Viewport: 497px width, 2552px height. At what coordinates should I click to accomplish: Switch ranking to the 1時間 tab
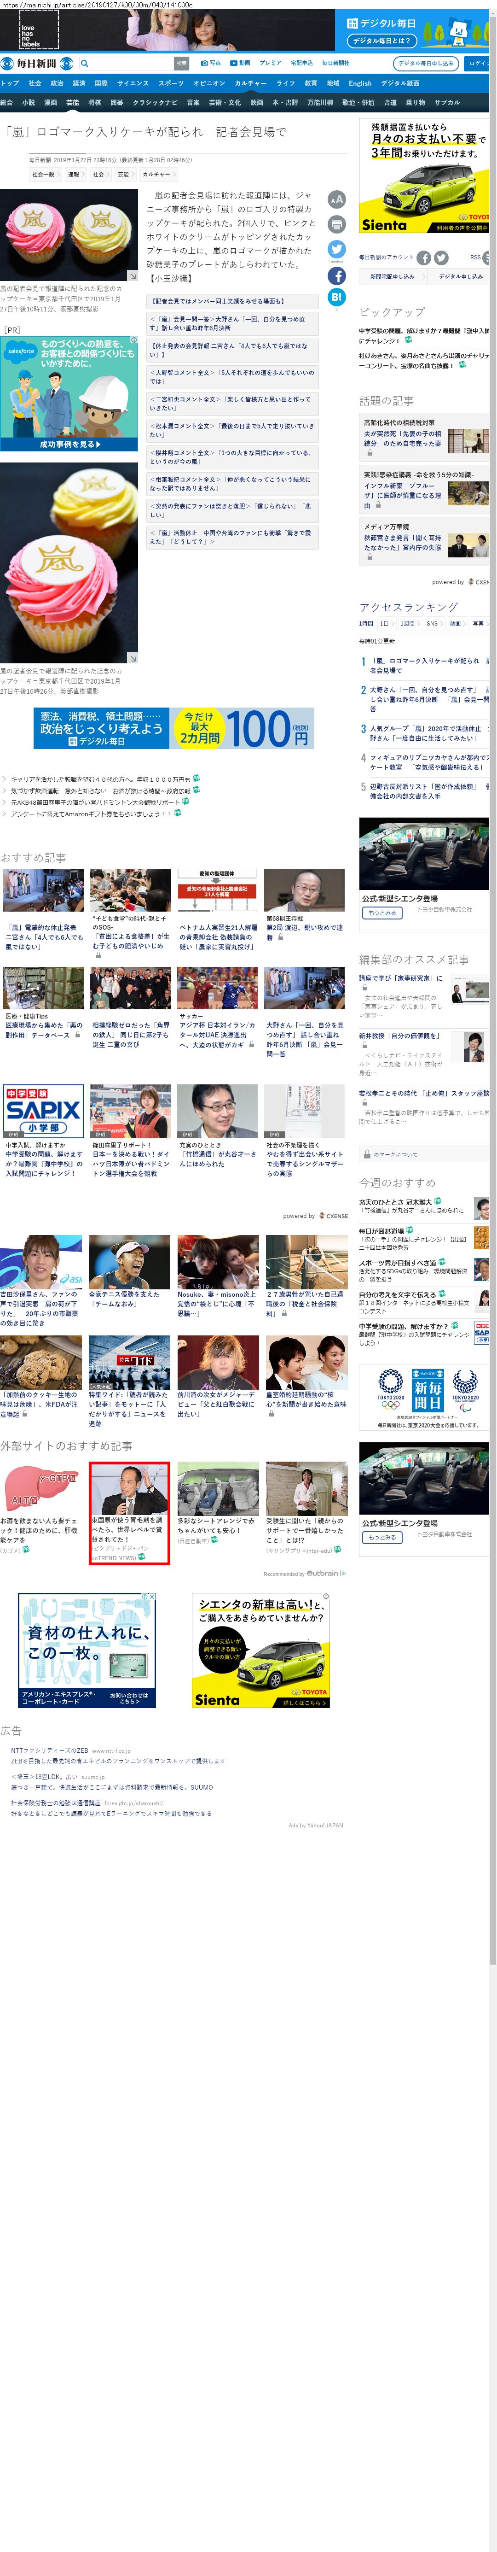pyautogui.click(x=365, y=623)
